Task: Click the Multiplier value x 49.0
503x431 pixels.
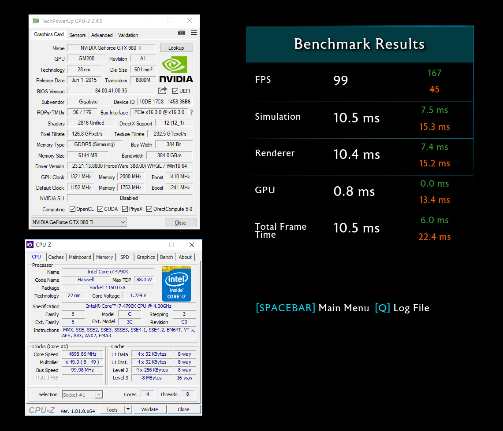Action: coord(82,362)
